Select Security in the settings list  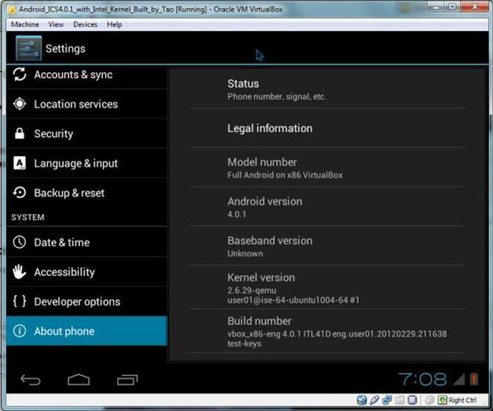87,134
